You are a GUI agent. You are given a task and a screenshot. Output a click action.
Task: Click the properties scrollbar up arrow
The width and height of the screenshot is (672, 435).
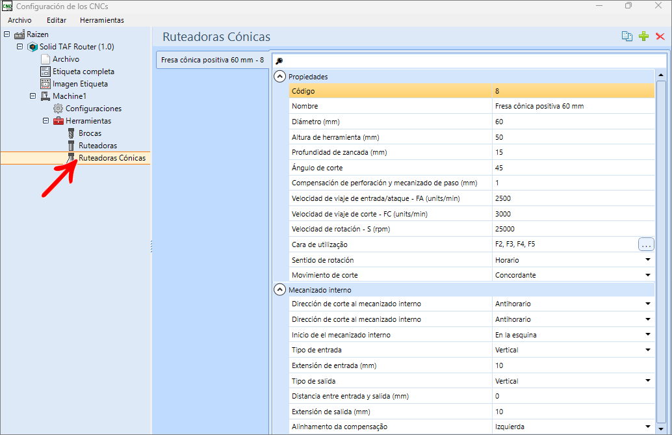coord(660,75)
